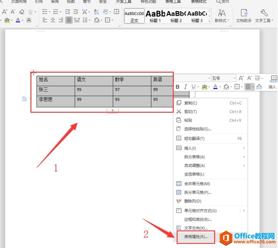Click the paragraph group dialog launcher corner
The image size is (278, 248).
click(119, 25)
